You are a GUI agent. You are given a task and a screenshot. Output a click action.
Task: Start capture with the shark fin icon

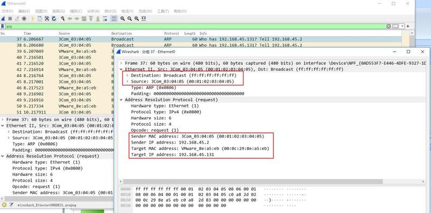tap(3, 19)
